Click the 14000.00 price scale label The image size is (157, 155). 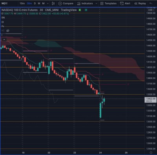(151, 67)
